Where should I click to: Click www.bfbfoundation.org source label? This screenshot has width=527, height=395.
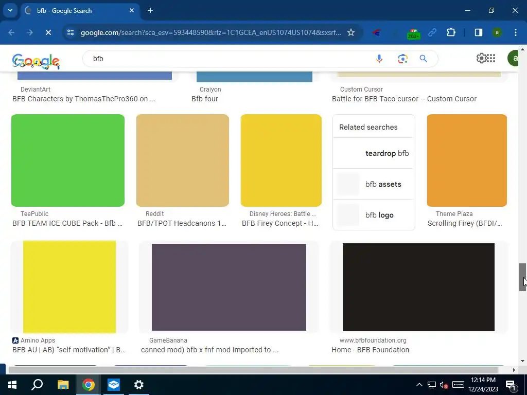tap(373, 340)
